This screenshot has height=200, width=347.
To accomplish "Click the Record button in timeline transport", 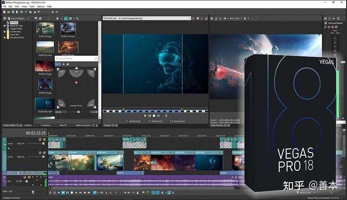I will [50, 193].
